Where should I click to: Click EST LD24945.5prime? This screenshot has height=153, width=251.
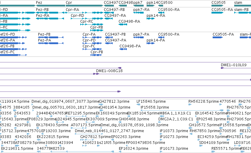60,122
